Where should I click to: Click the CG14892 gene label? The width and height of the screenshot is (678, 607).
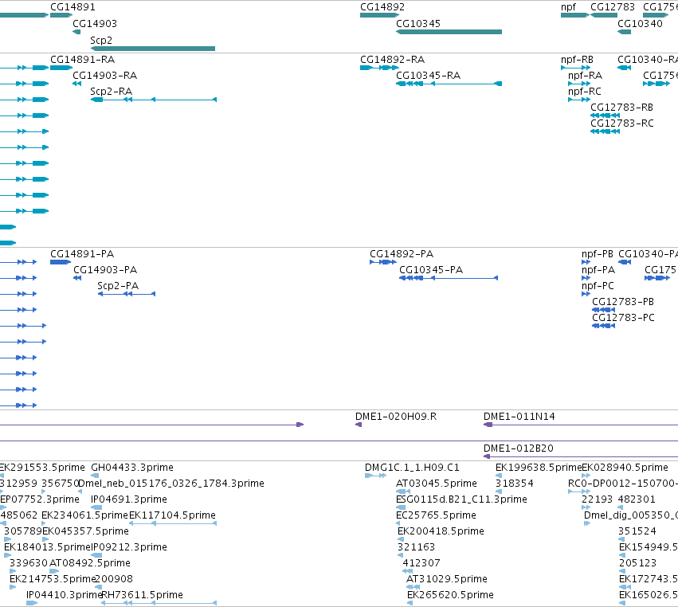pyautogui.click(x=382, y=7)
